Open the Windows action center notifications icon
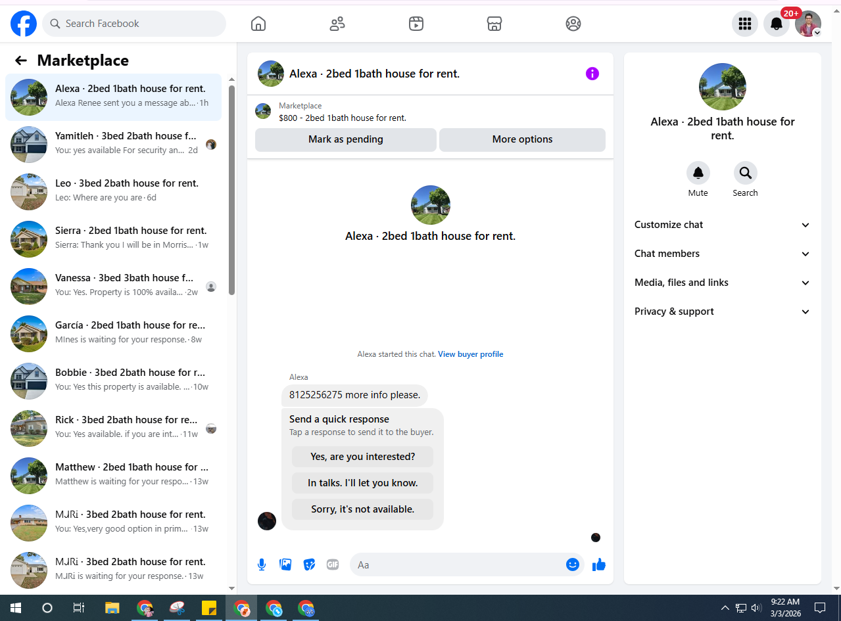The width and height of the screenshot is (841, 621). (x=820, y=608)
